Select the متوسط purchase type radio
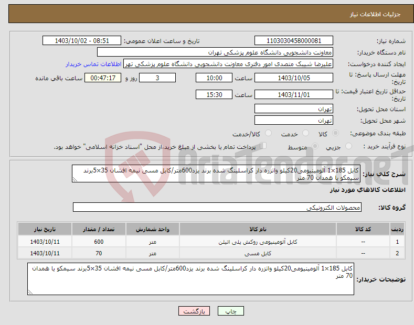 [x=315, y=146]
